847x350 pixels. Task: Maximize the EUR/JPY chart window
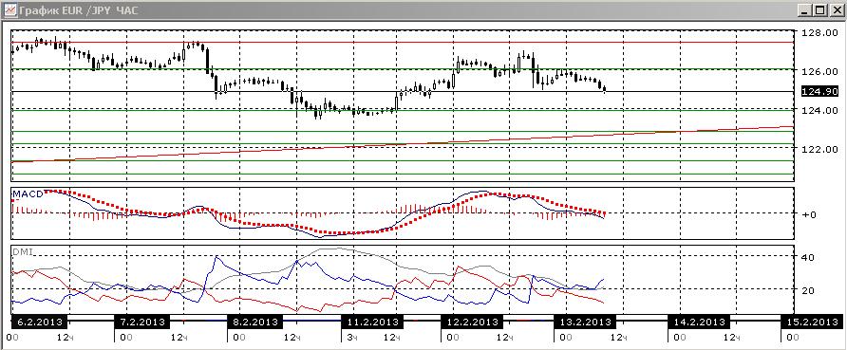820,9
